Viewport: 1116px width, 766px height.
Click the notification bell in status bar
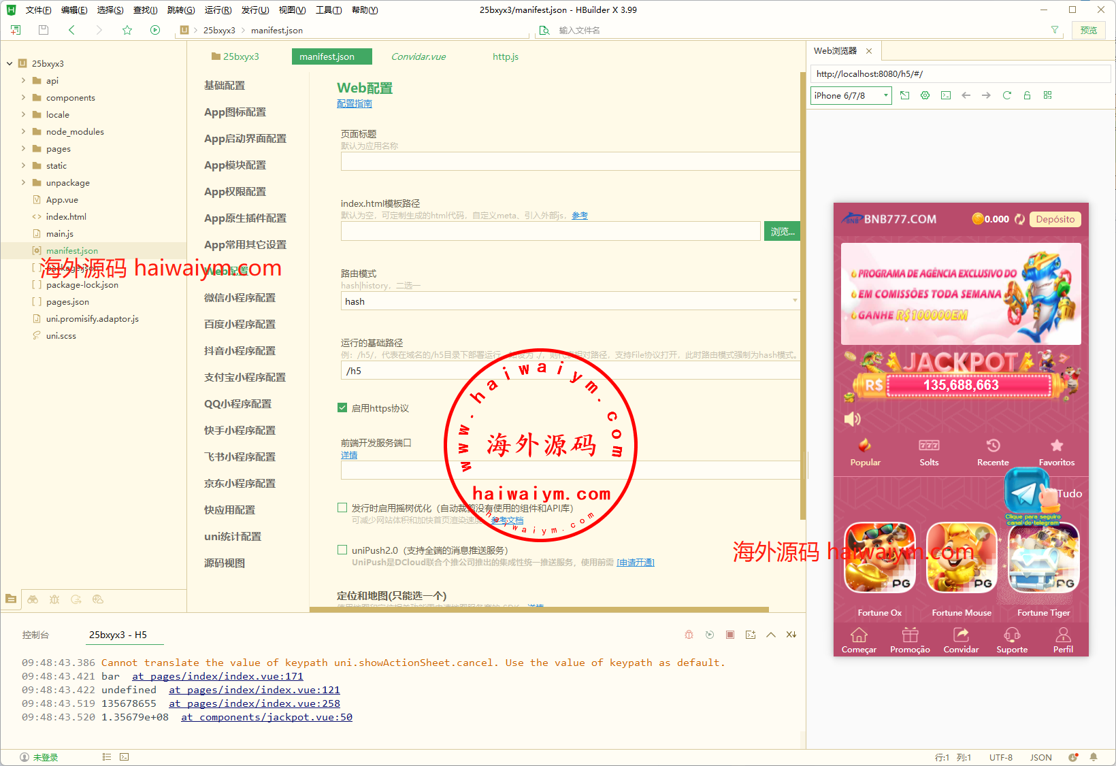[x=1094, y=757]
